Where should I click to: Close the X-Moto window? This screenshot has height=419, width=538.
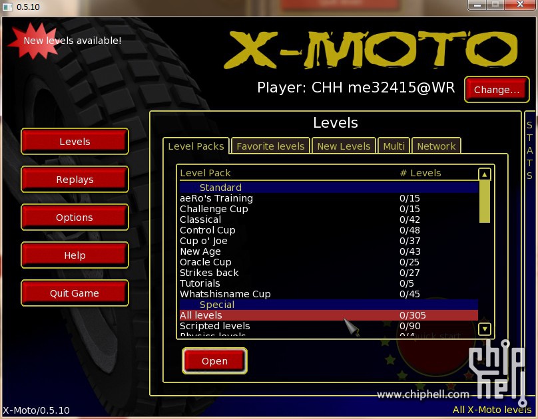(x=520, y=5)
